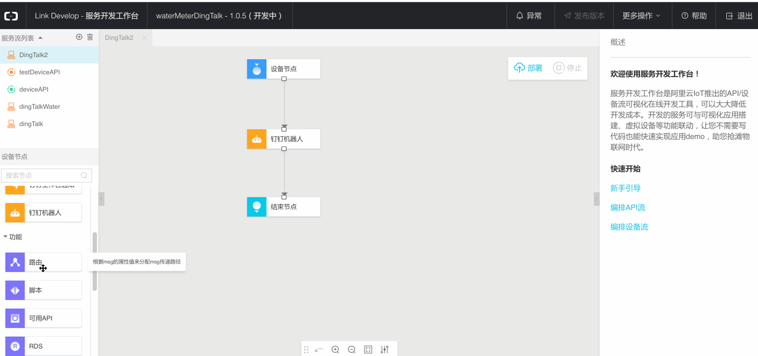The height and width of the screenshot is (356, 758).
Task: Select DingTalk2 in the service flow list
Action: click(x=49, y=55)
